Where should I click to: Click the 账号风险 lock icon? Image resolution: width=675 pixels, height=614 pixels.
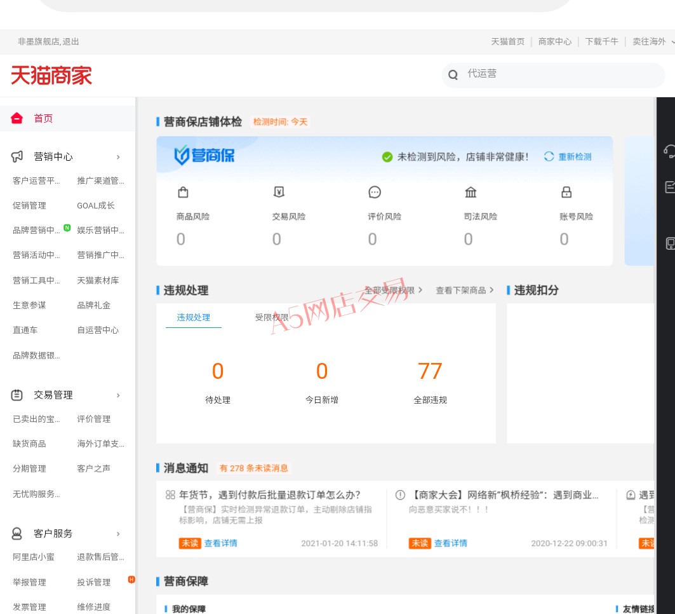pyautogui.click(x=566, y=192)
